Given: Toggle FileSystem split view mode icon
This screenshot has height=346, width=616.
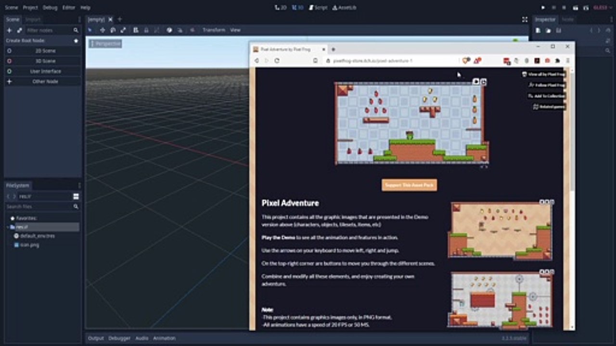Looking at the screenshot, I should (76, 197).
